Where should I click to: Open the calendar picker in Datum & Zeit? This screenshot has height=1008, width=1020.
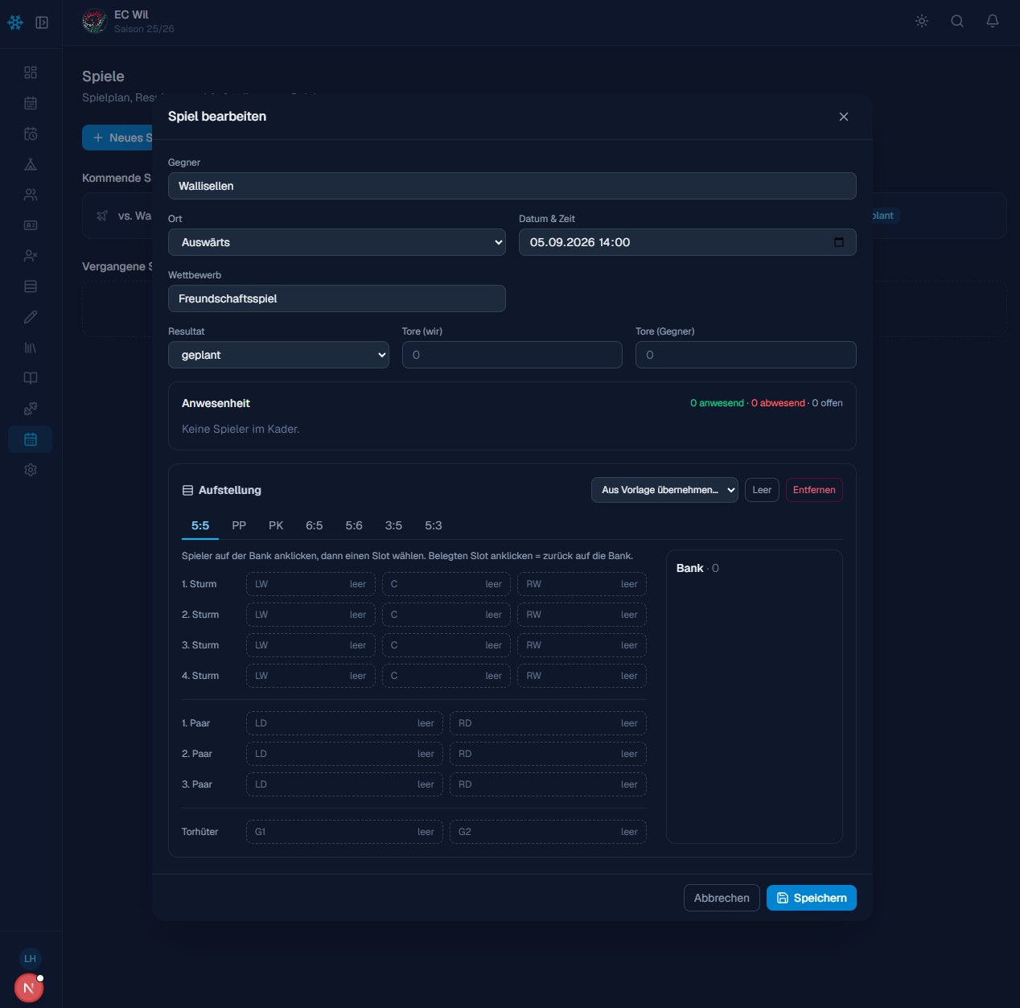839,242
